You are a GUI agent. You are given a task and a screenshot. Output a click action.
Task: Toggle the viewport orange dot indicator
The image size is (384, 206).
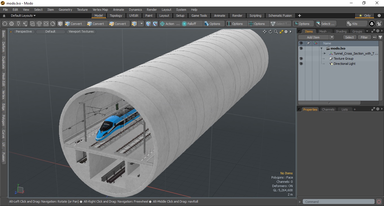coord(11,32)
